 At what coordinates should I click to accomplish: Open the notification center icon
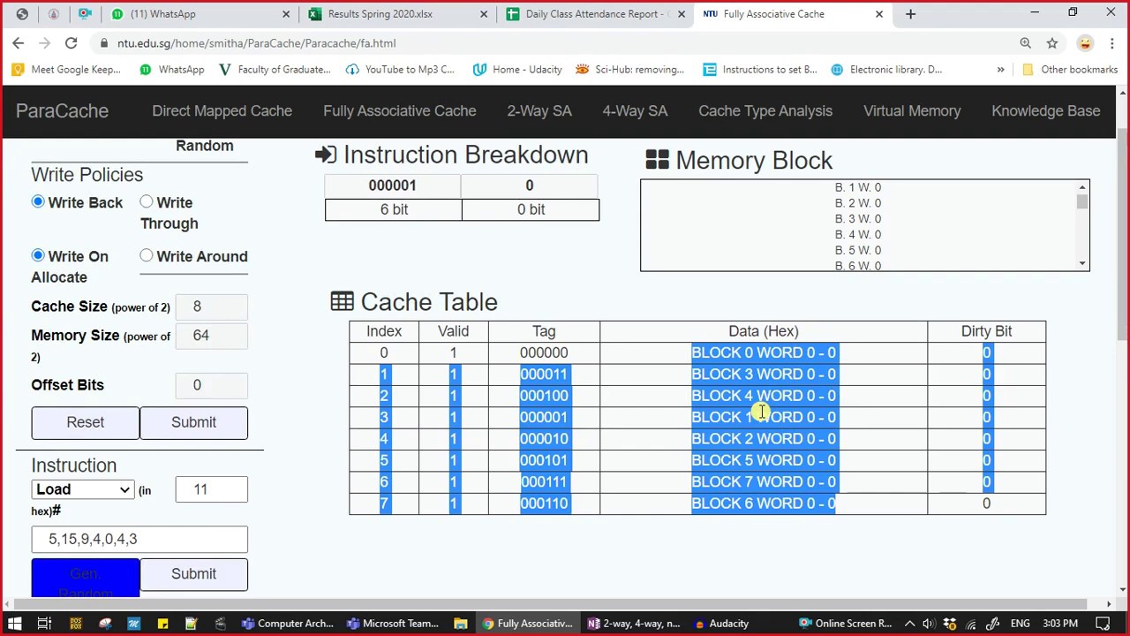[x=1111, y=624]
